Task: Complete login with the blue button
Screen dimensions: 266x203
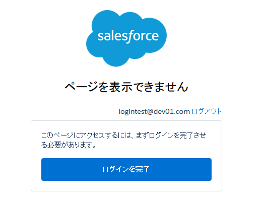Action: click(126, 169)
